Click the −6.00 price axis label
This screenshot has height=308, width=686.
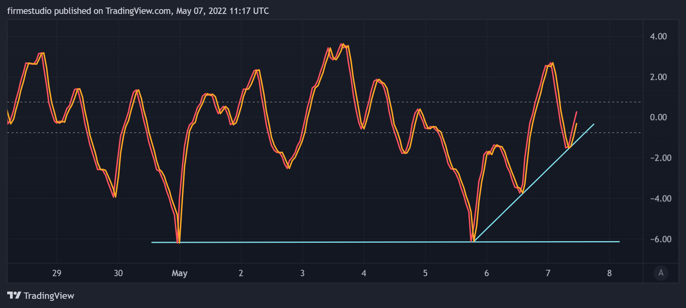(x=661, y=239)
